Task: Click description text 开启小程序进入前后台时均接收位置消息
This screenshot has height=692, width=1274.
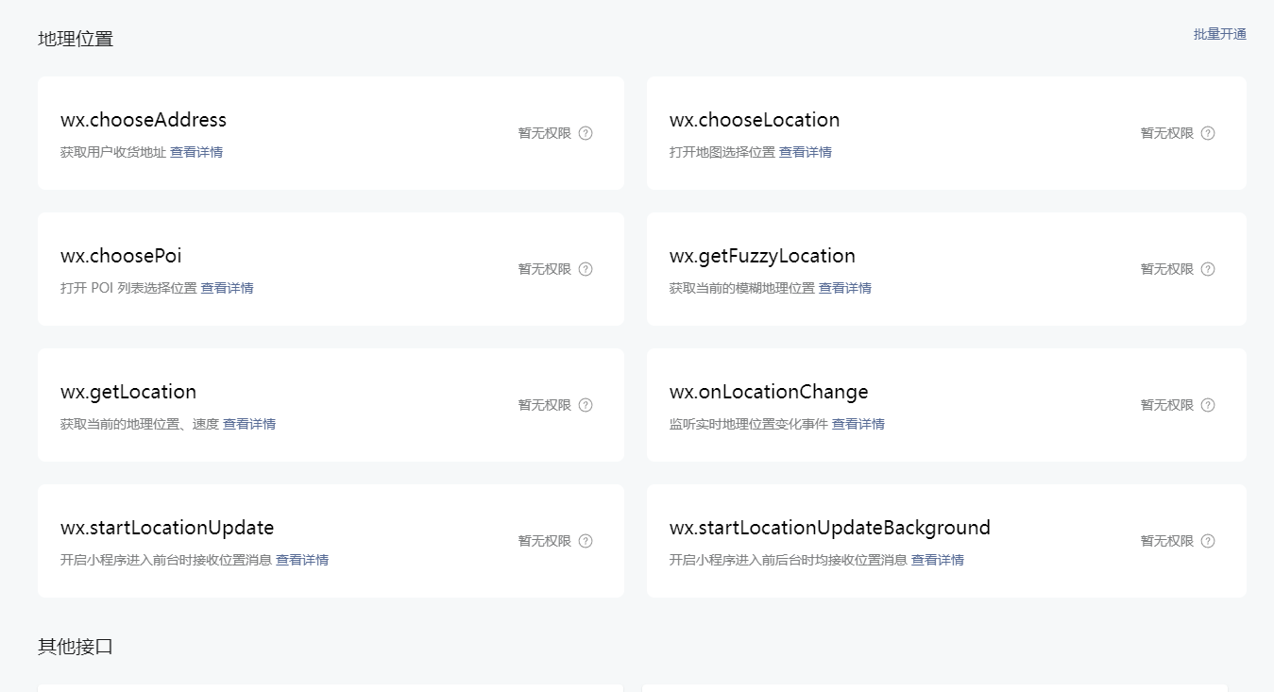Action: [789, 560]
